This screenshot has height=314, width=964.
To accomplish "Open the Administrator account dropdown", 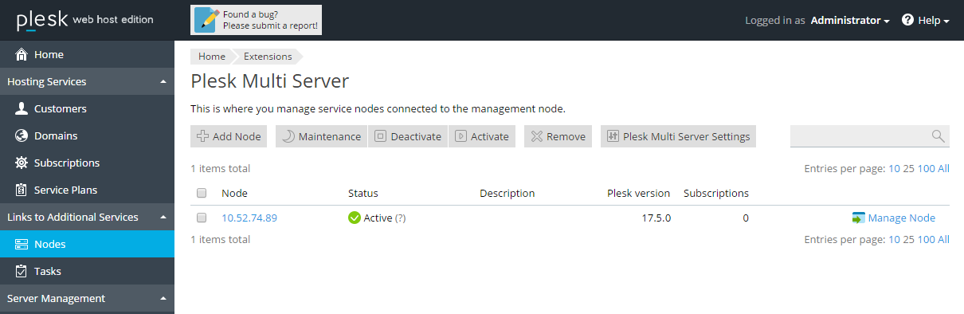I will [x=850, y=20].
